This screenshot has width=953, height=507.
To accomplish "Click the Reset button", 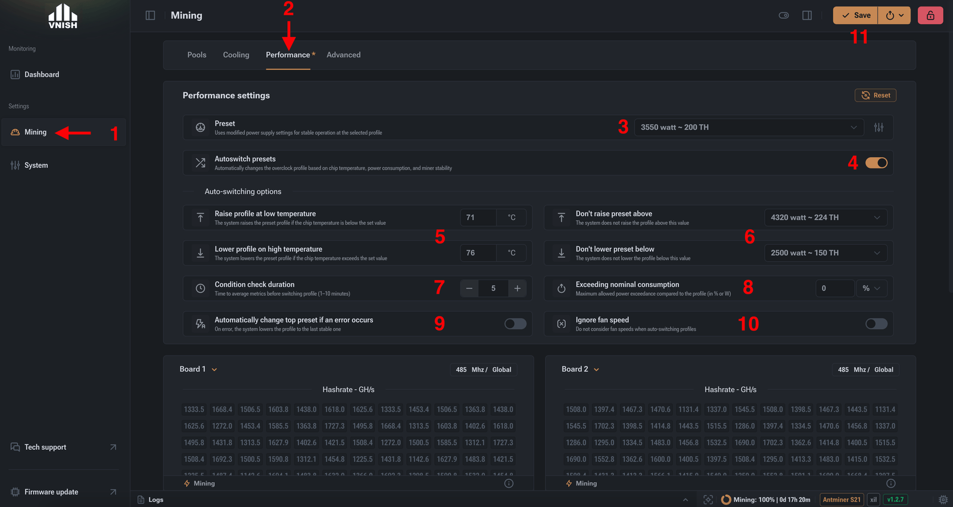I will point(876,95).
